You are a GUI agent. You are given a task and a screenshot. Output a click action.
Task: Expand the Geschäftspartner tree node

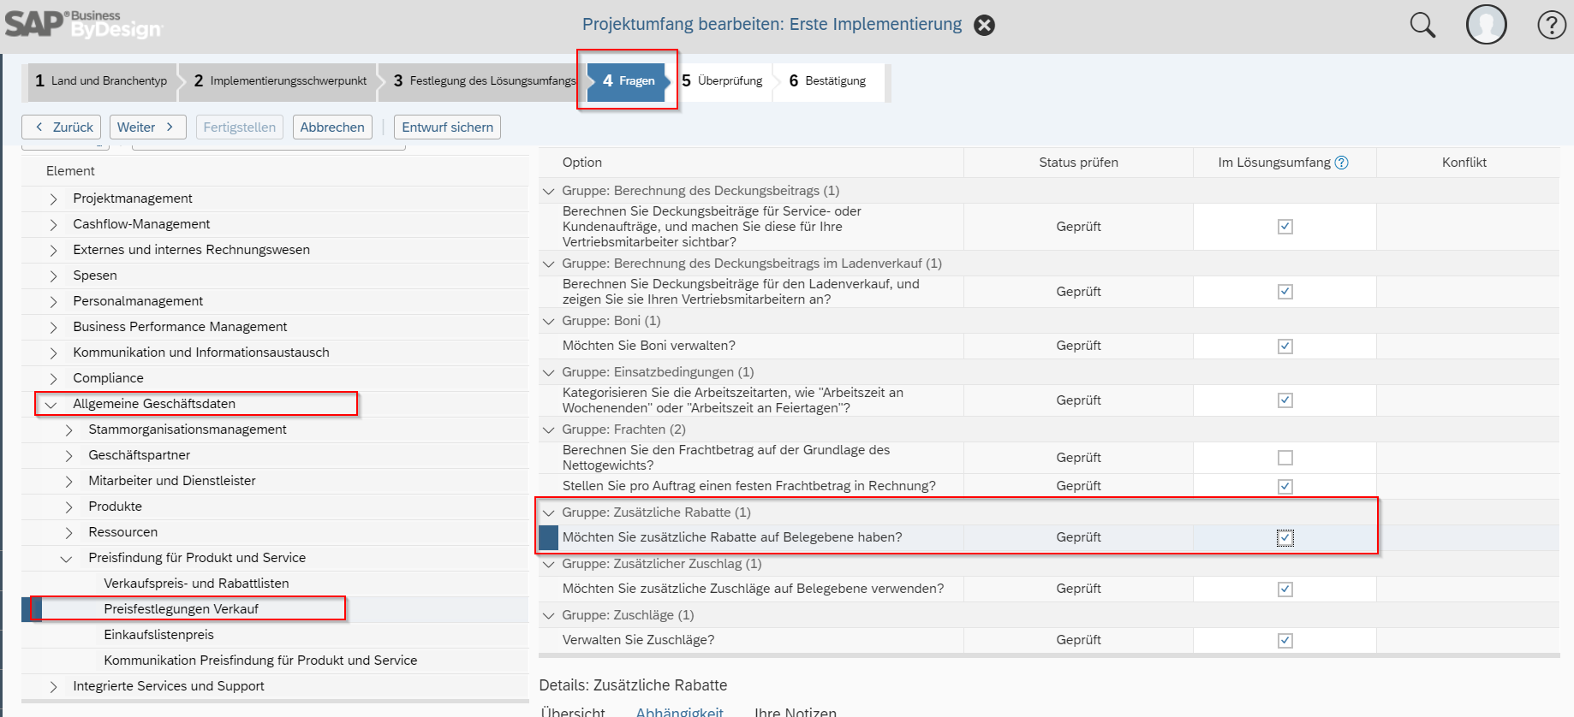(x=69, y=456)
